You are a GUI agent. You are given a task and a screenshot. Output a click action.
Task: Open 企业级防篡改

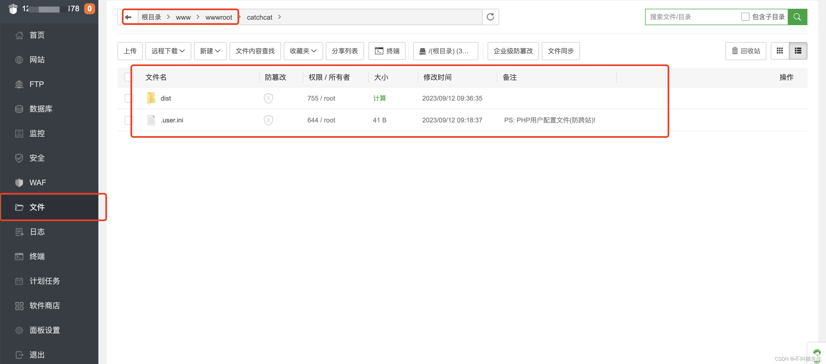pyautogui.click(x=513, y=51)
